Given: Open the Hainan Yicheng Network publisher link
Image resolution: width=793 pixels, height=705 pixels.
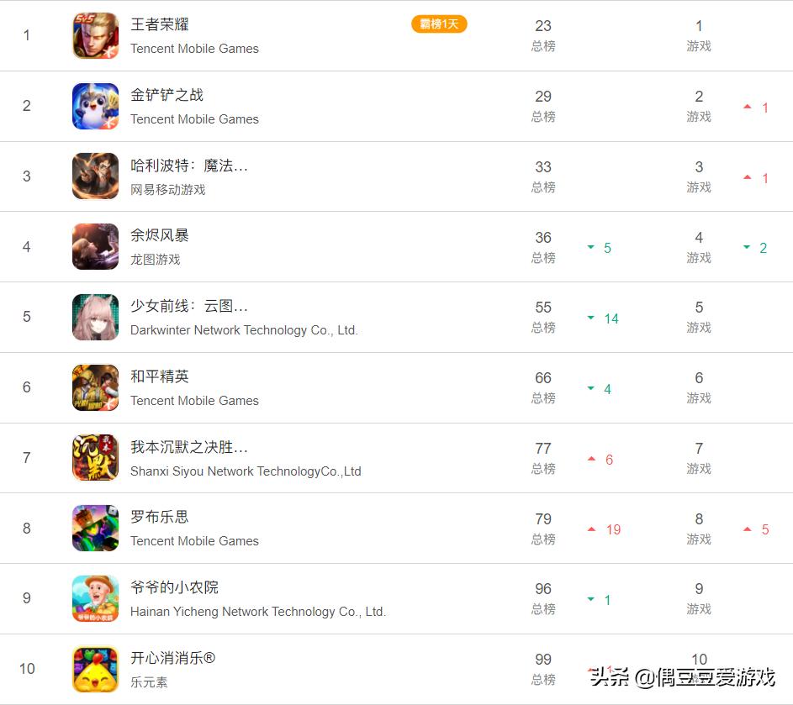Looking at the screenshot, I should [x=258, y=612].
